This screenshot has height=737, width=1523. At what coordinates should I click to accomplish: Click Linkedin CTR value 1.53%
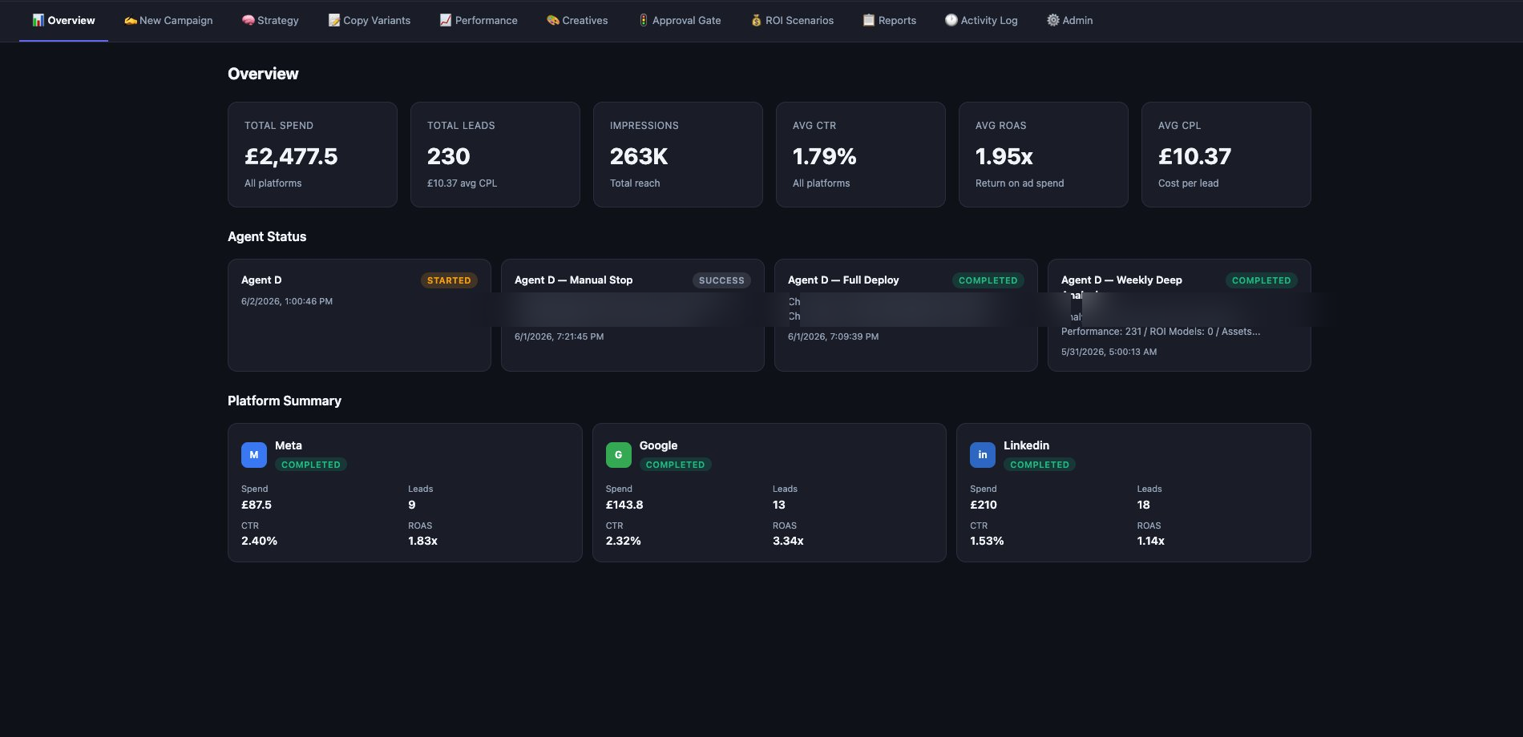point(987,541)
